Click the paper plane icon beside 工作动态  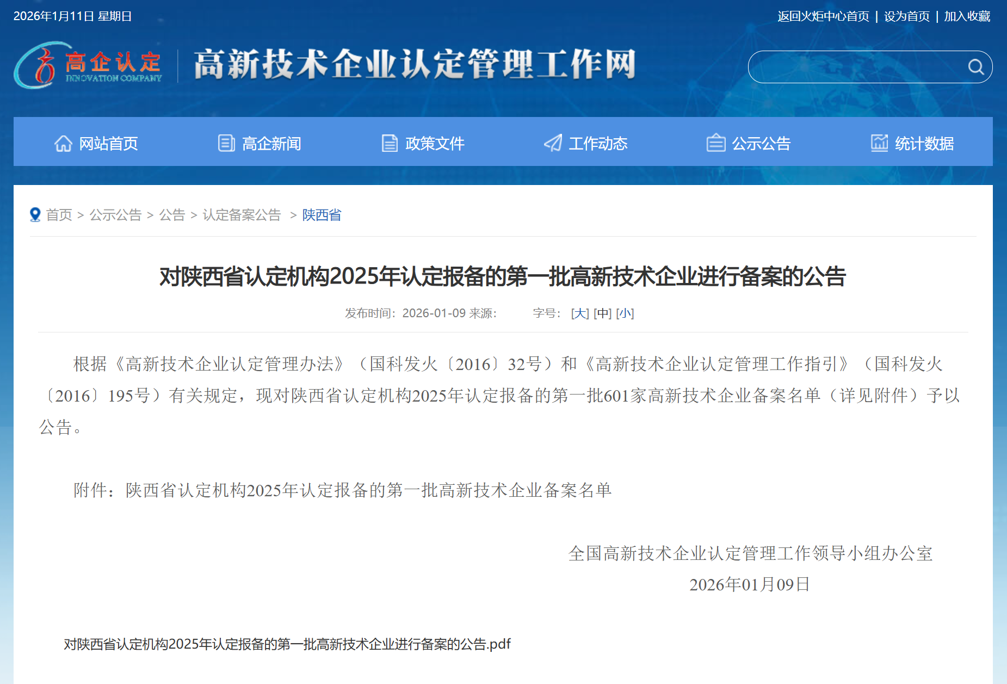pyautogui.click(x=553, y=143)
